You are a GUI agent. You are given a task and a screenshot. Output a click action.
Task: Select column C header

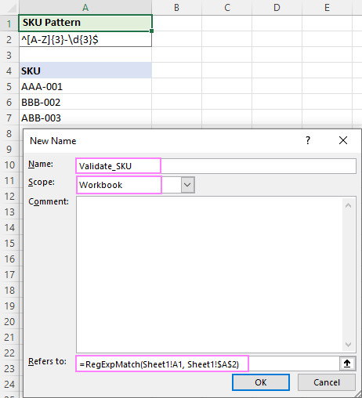coord(227,7)
